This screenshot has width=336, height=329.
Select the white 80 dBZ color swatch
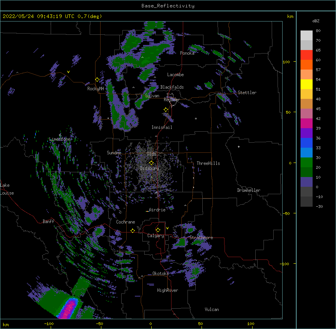coord(306,36)
